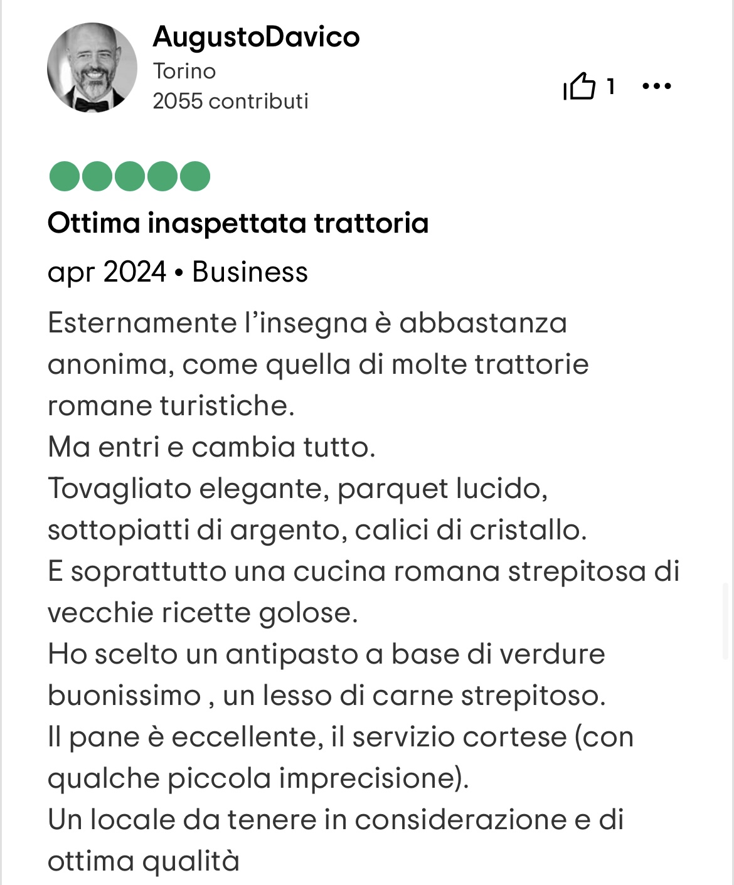Open the AugustoDavico username link
This screenshot has width=734, height=885.
click(256, 37)
